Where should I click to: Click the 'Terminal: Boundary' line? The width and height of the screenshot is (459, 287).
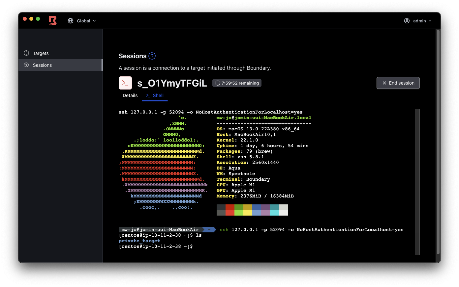(243, 179)
